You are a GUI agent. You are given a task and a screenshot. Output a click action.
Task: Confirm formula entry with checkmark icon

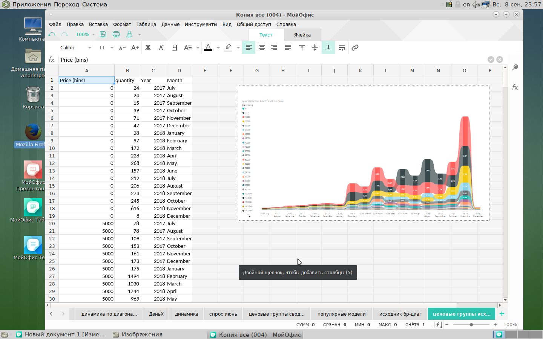(x=491, y=60)
